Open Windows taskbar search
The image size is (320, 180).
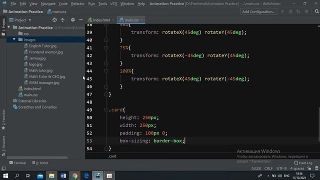point(17,175)
